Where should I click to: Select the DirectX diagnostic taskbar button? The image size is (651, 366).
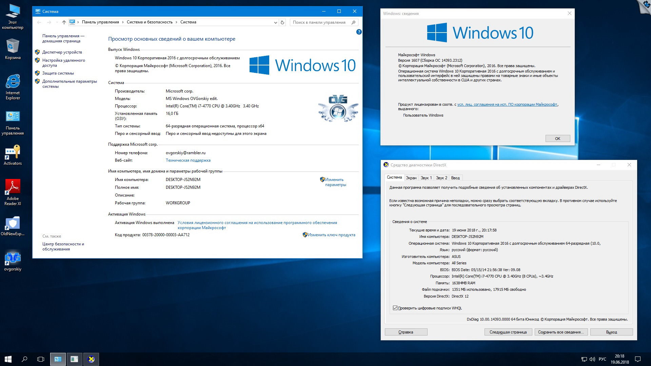(91, 359)
